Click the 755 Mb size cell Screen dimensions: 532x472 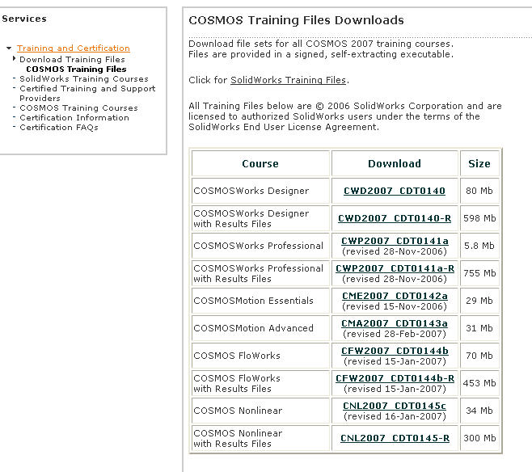tap(479, 273)
